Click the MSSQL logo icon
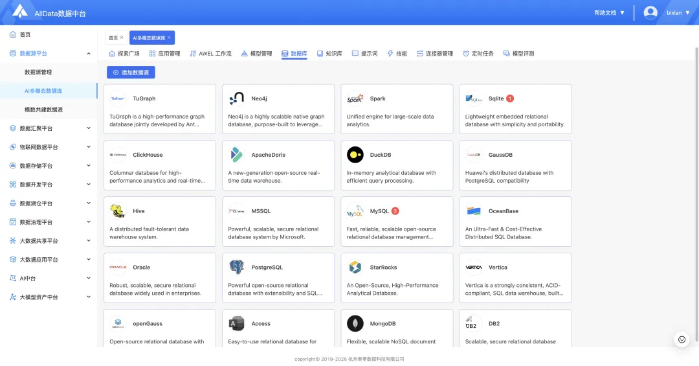Image resolution: width=699 pixels, height=366 pixels. [236, 211]
